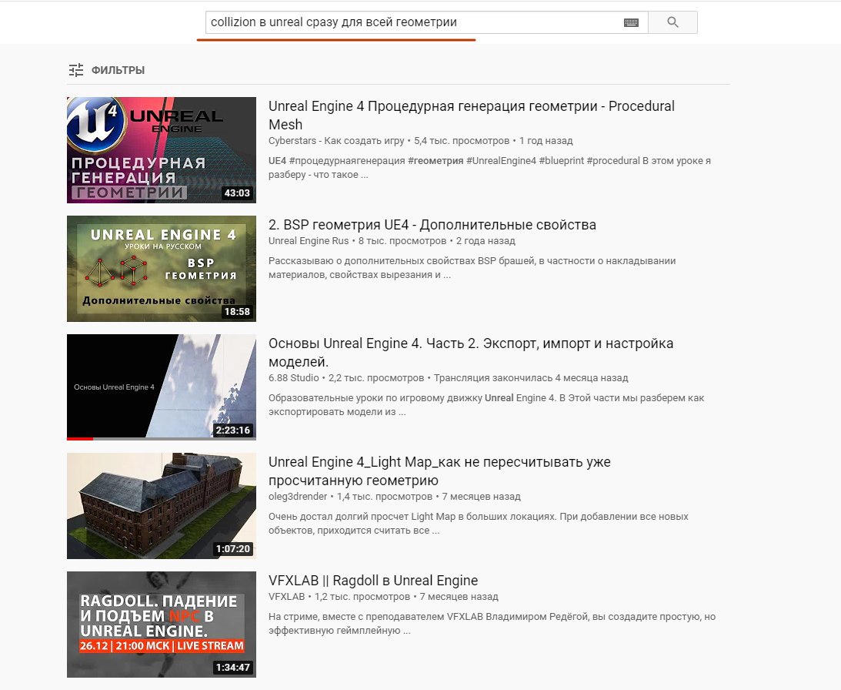Image resolution: width=841 pixels, height=690 pixels.
Task: Click the 2:23:16 duration badge
Action: click(233, 430)
